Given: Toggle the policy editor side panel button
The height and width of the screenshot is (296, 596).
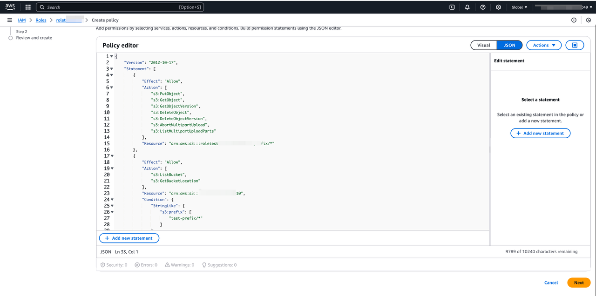Looking at the screenshot, I should 575,45.
